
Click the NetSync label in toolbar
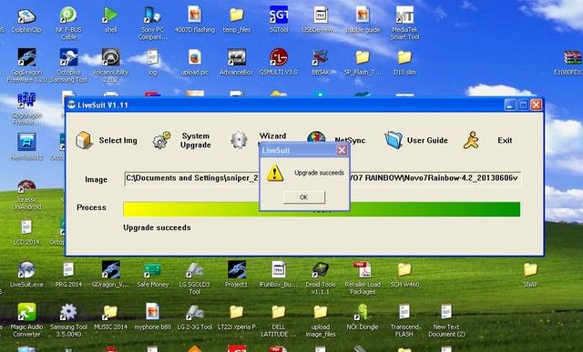click(350, 140)
